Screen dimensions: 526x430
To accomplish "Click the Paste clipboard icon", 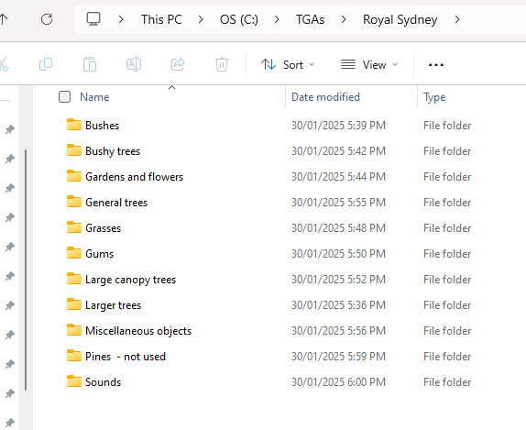I will tap(90, 64).
